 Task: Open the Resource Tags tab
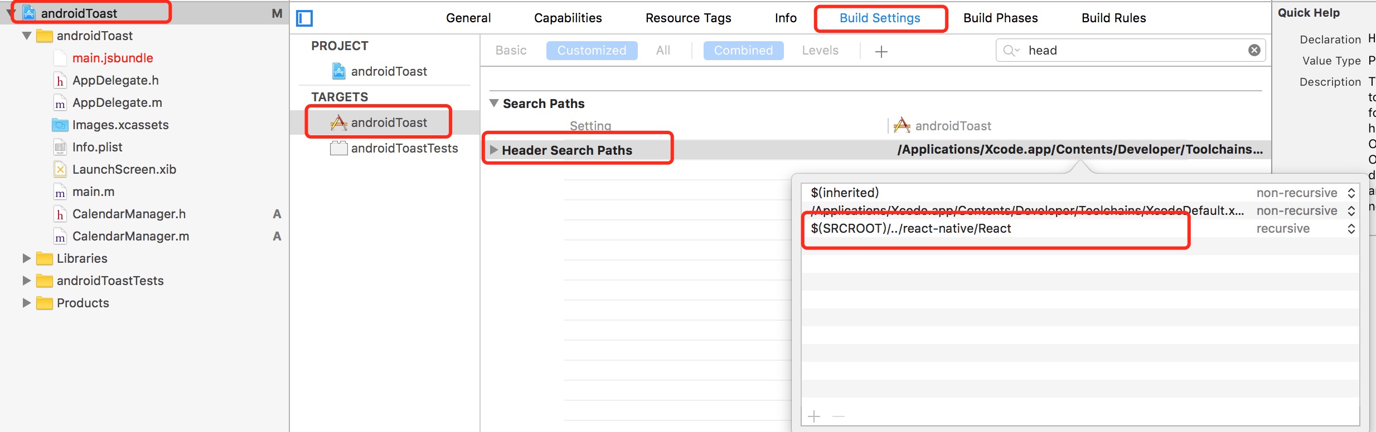click(x=688, y=18)
